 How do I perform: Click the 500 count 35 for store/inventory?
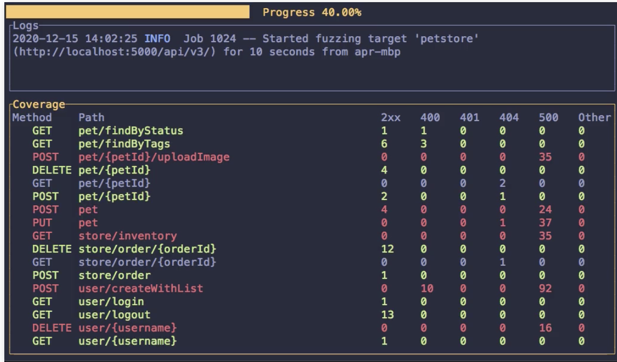click(x=545, y=236)
